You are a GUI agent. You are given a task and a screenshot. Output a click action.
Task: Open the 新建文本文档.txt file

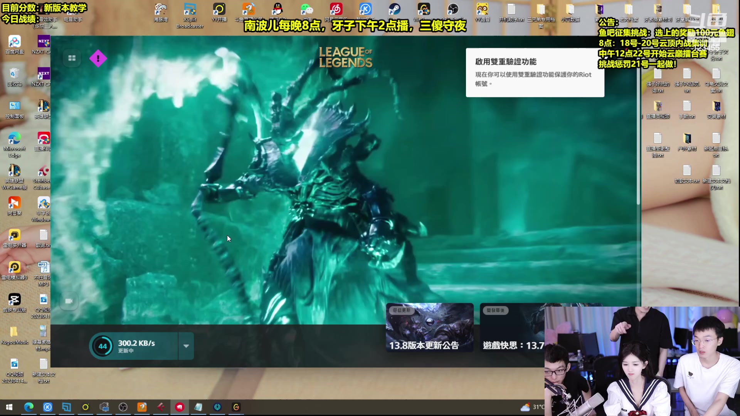44,371
